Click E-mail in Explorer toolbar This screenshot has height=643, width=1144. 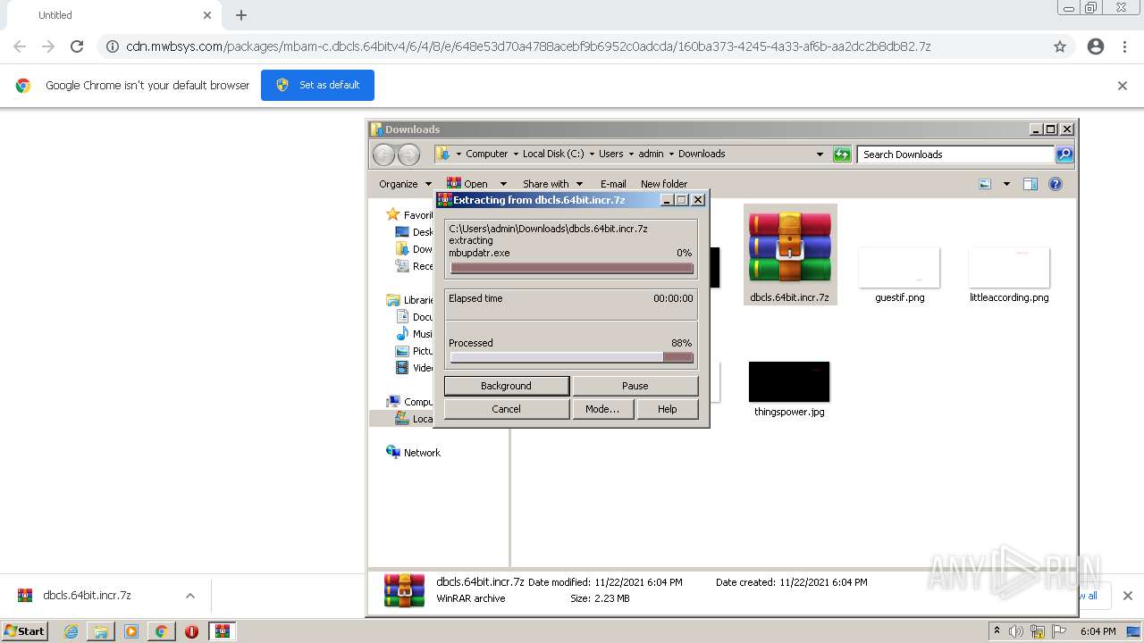(613, 184)
